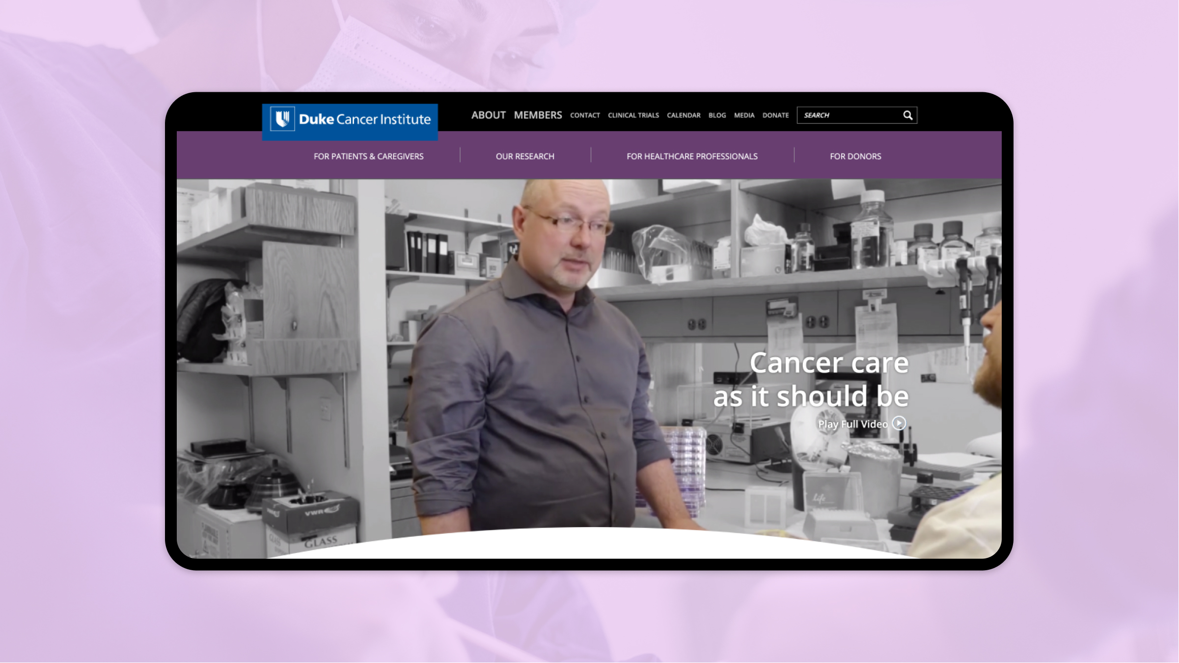Click Play Full Video to start the video
Image resolution: width=1179 pixels, height=663 pixels.
coord(853,424)
